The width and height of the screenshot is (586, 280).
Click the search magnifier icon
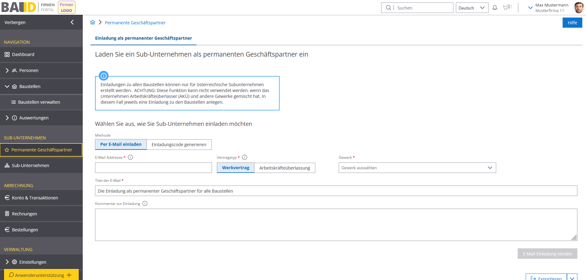(x=389, y=8)
